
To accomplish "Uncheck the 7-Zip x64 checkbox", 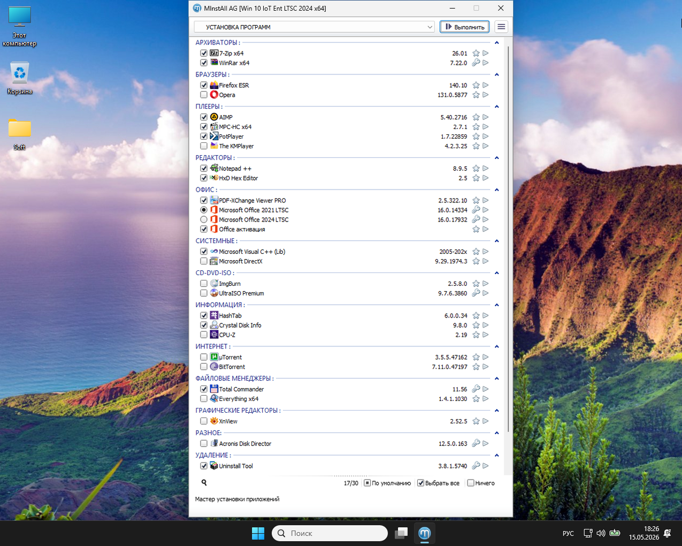I will (204, 53).
